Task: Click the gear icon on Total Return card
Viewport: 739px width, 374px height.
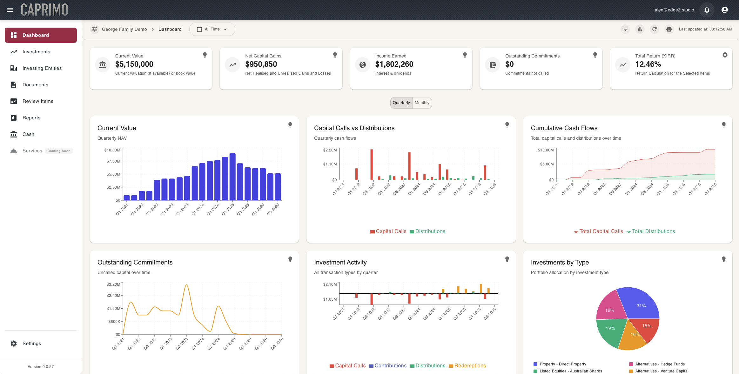Action: coord(725,55)
